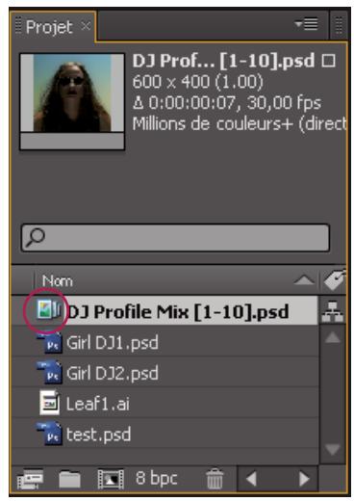Click the 600 x 400 (1.00) dimensions text
Viewport: 354px width, 501px height.
pos(198,82)
